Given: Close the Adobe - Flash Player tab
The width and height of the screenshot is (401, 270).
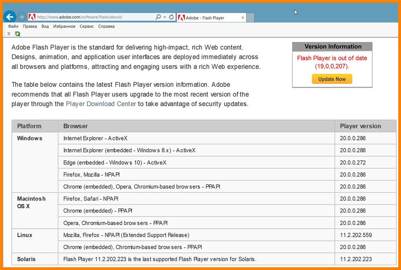Looking at the screenshot, I should (243, 18).
